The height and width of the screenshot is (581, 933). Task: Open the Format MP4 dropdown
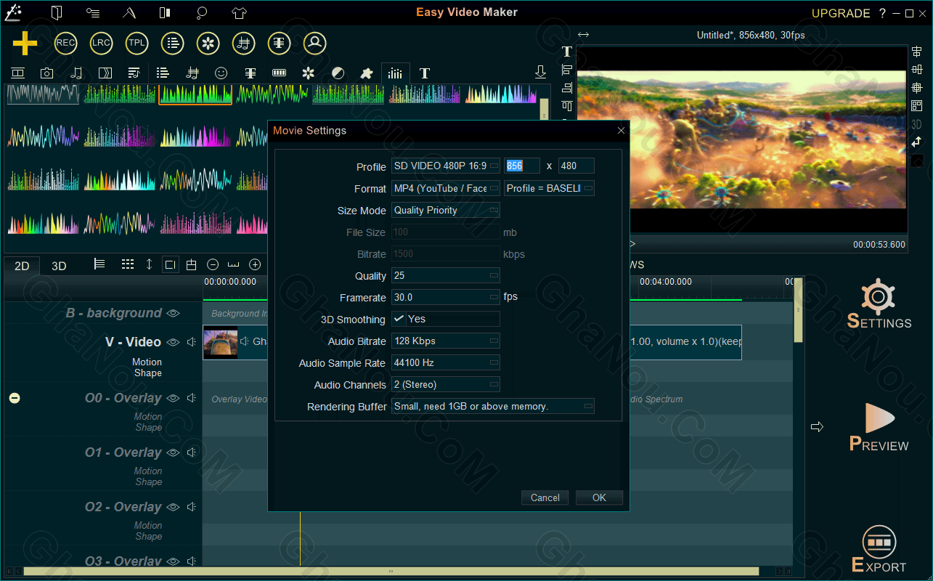point(446,188)
